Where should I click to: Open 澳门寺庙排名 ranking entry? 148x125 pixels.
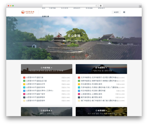pos(99,100)
